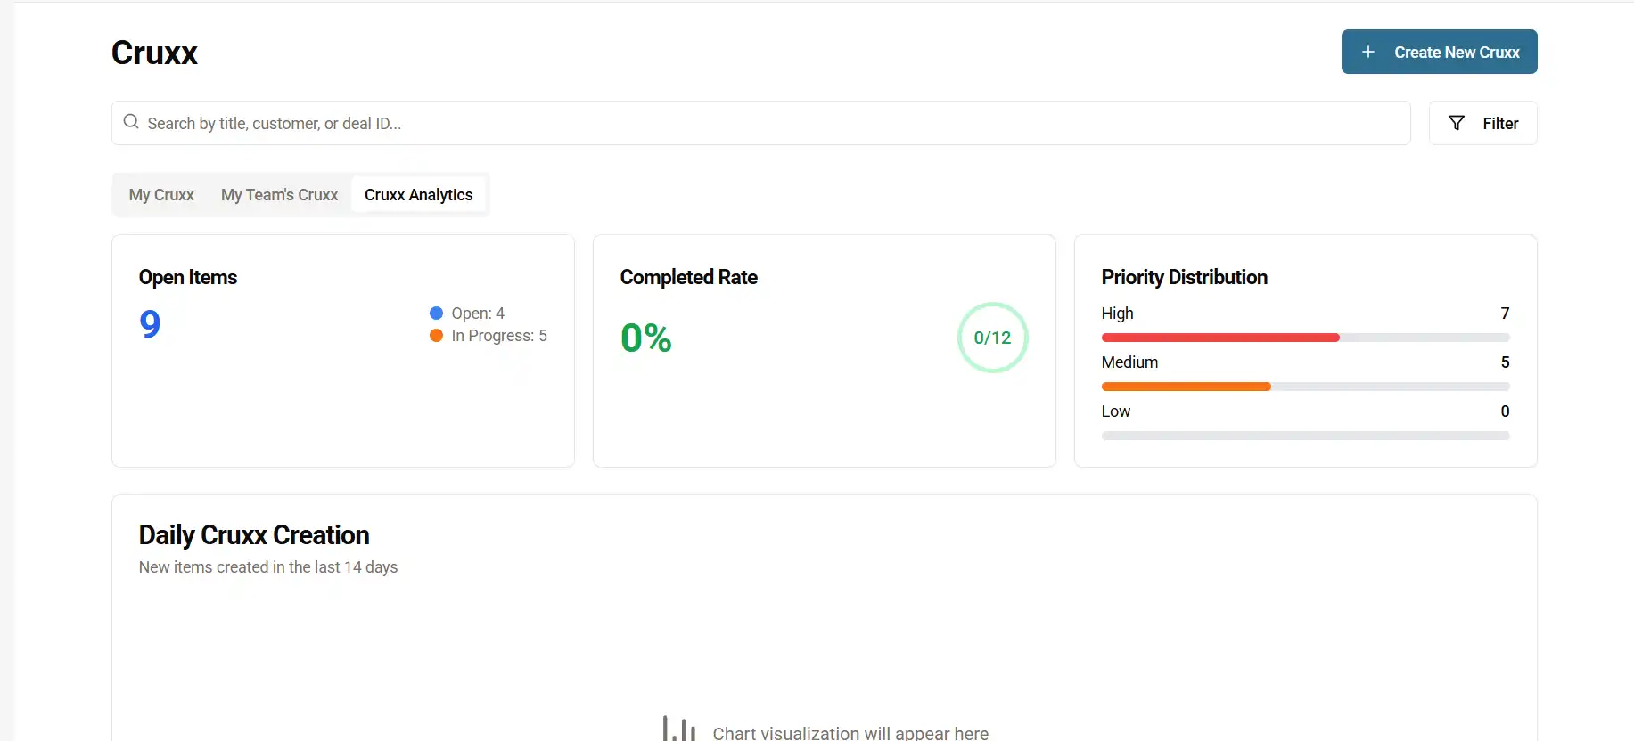Image resolution: width=1634 pixels, height=741 pixels.
Task: Click the Open Items count 9
Action: (150, 324)
